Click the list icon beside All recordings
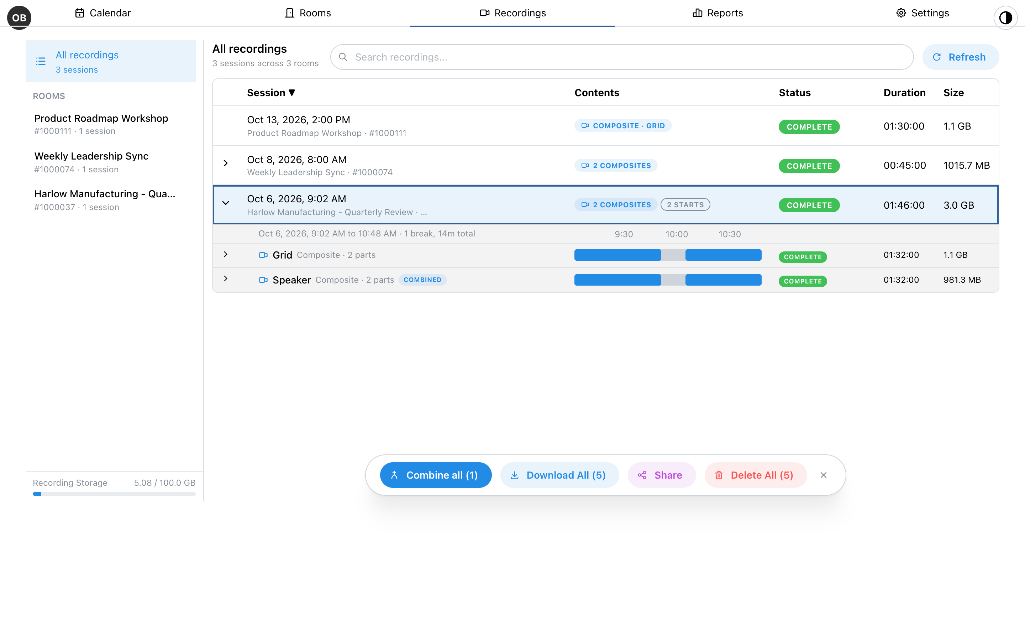This screenshot has height=641, width=1025. point(41,62)
